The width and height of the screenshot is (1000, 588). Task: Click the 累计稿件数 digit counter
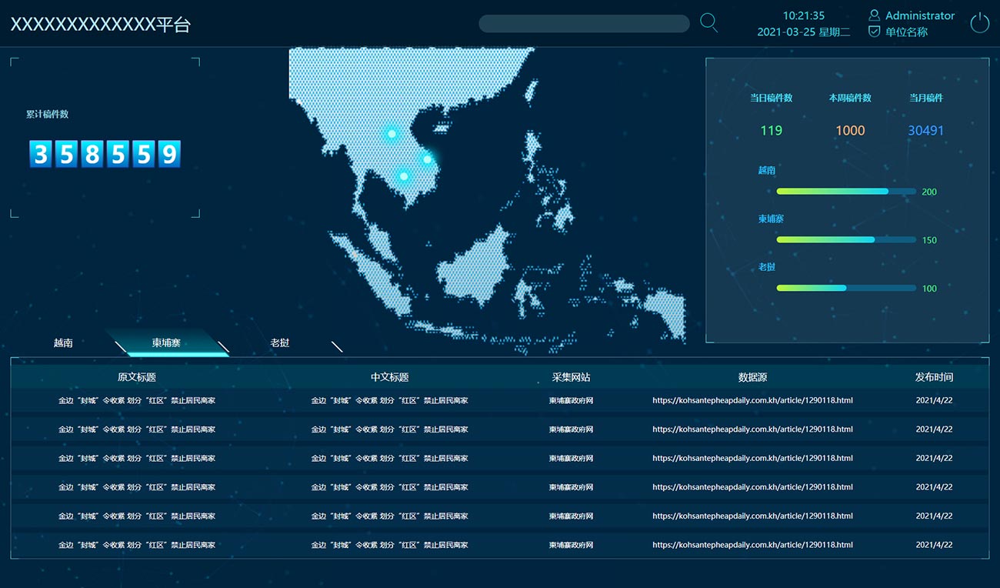pyautogui.click(x=105, y=154)
